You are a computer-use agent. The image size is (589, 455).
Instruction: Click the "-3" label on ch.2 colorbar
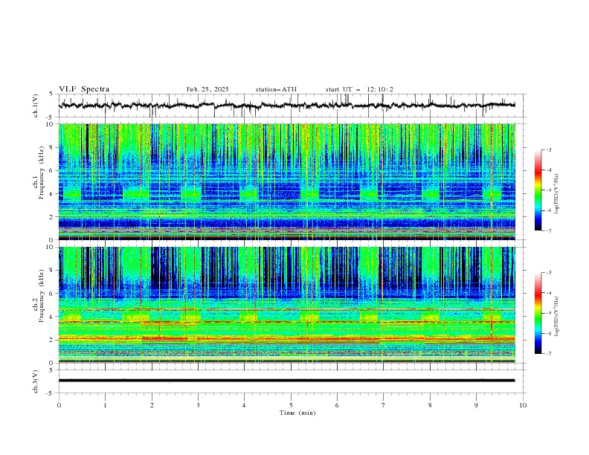548,273
